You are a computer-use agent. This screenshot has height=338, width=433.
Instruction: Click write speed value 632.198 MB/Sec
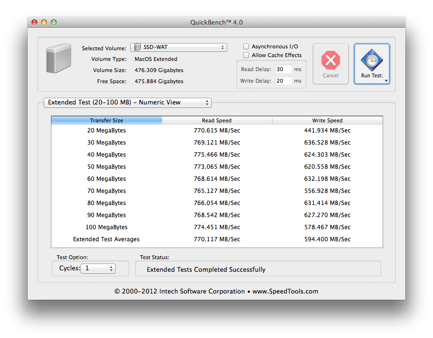tap(327, 179)
